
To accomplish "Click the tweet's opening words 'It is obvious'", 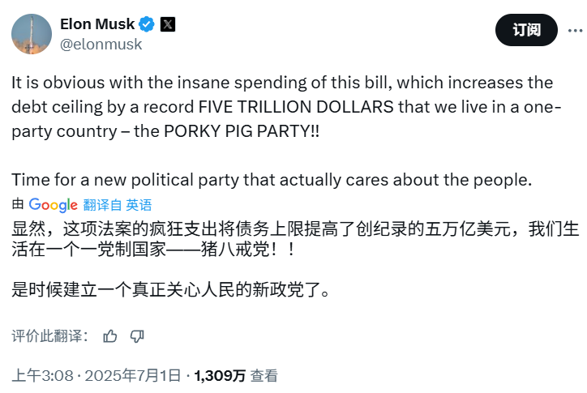I will (x=53, y=83).
